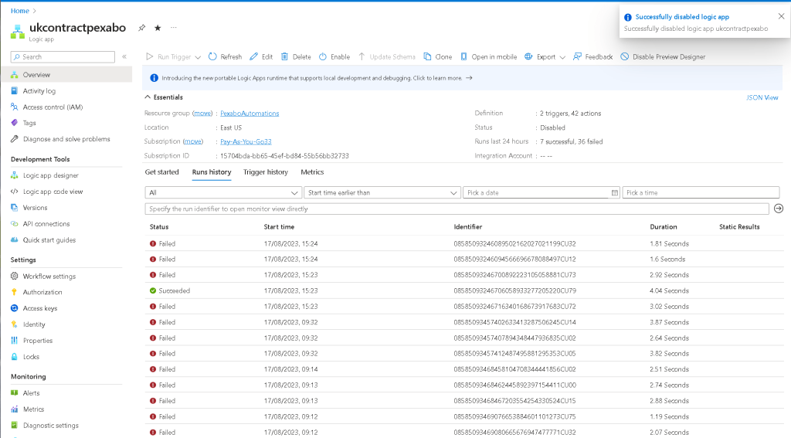This screenshot has width=791, height=438.
Task: Click run identifier ending CU75
Action: point(514,417)
